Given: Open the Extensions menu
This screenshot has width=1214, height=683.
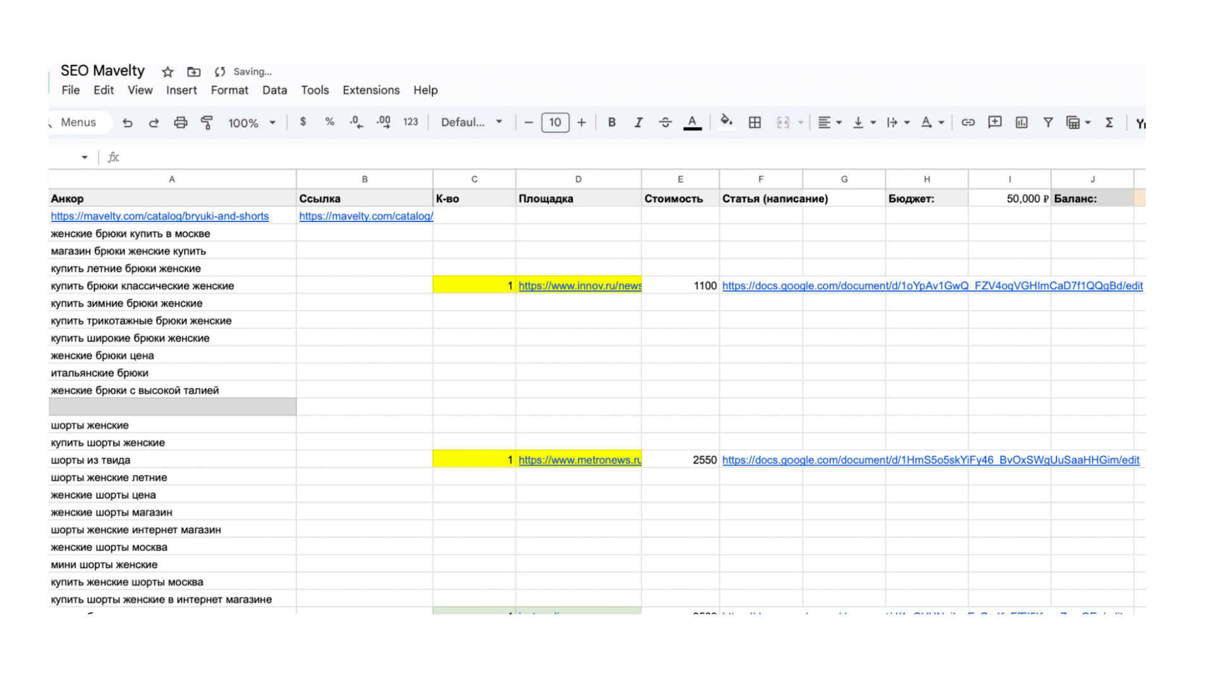Looking at the screenshot, I should pos(371,90).
